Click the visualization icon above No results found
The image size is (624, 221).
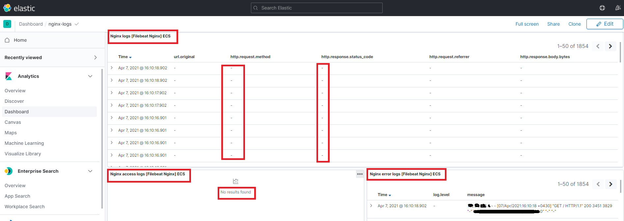(236, 181)
